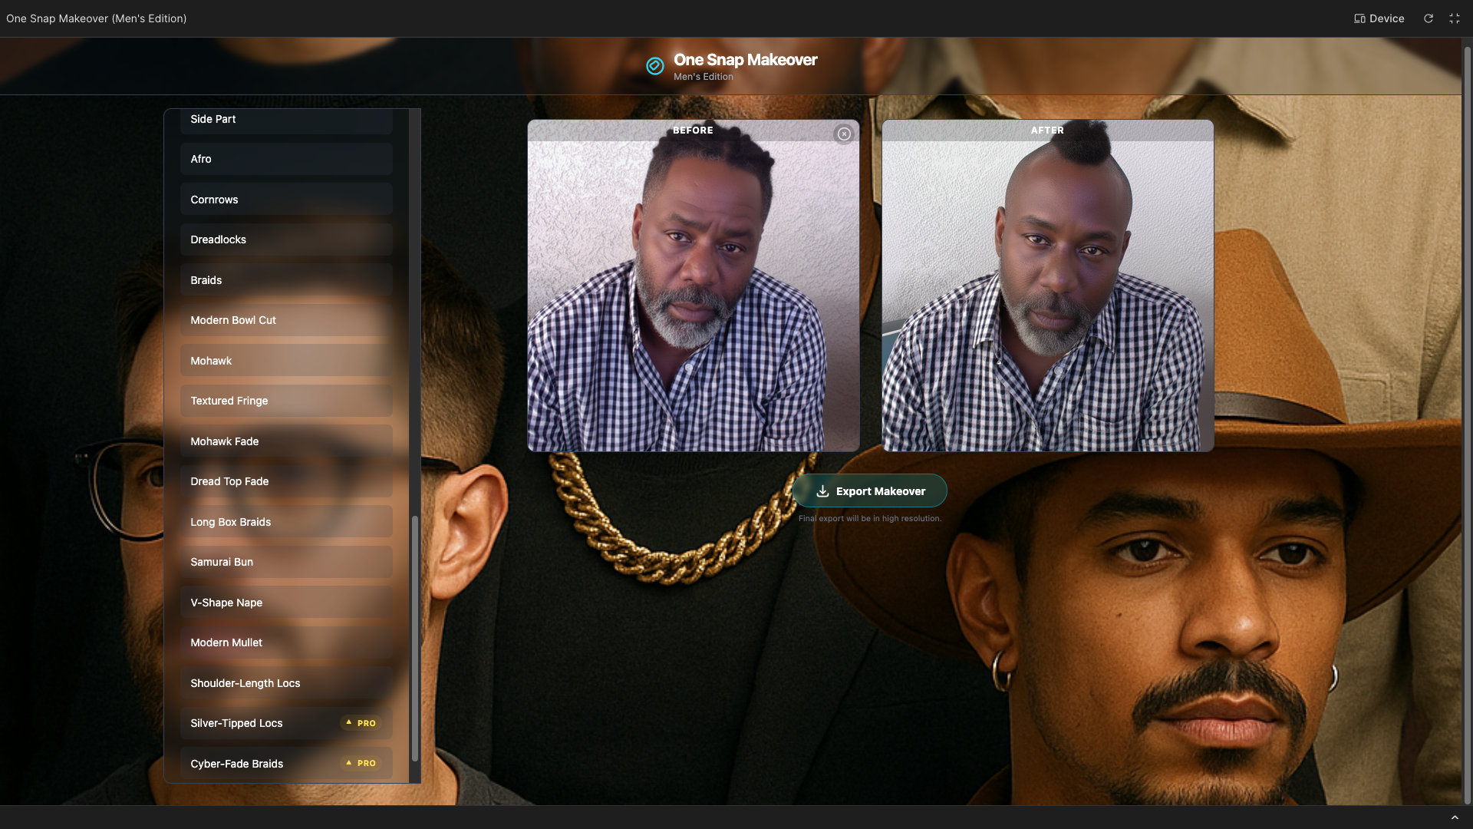Remove the Before photo with X icon
Viewport: 1473px width, 829px height.
844,134
